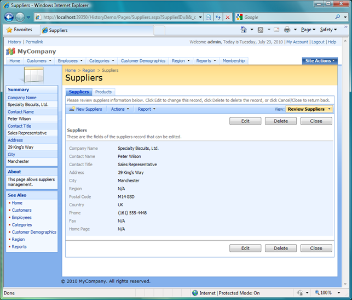The height and width of the screenshot is (300, 352).
Task: Open the Employees navigation menu
Action: tap(70, 61)
